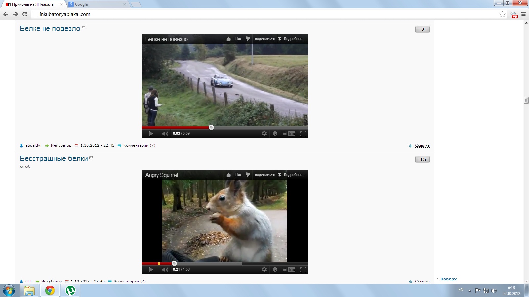Click 'Ссылка' for 'Бесстрашные белки' post
The image size is (529, 297).
[x=422, y=281]
